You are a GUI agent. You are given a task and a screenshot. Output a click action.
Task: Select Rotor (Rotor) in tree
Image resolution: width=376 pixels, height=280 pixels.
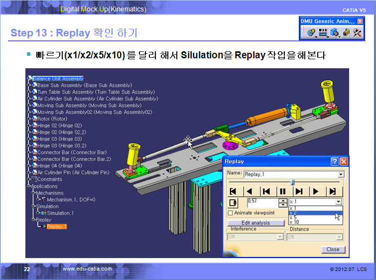click(52, 119)
